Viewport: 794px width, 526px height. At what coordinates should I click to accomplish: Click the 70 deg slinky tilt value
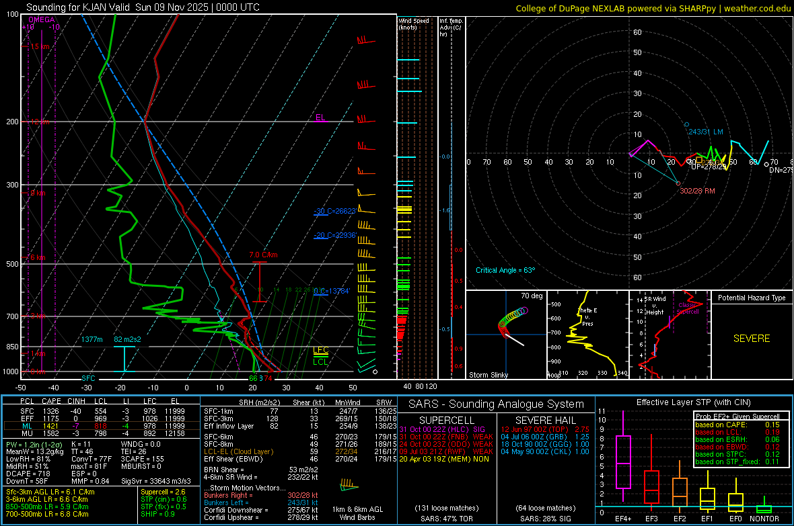(x=532, y=296)
